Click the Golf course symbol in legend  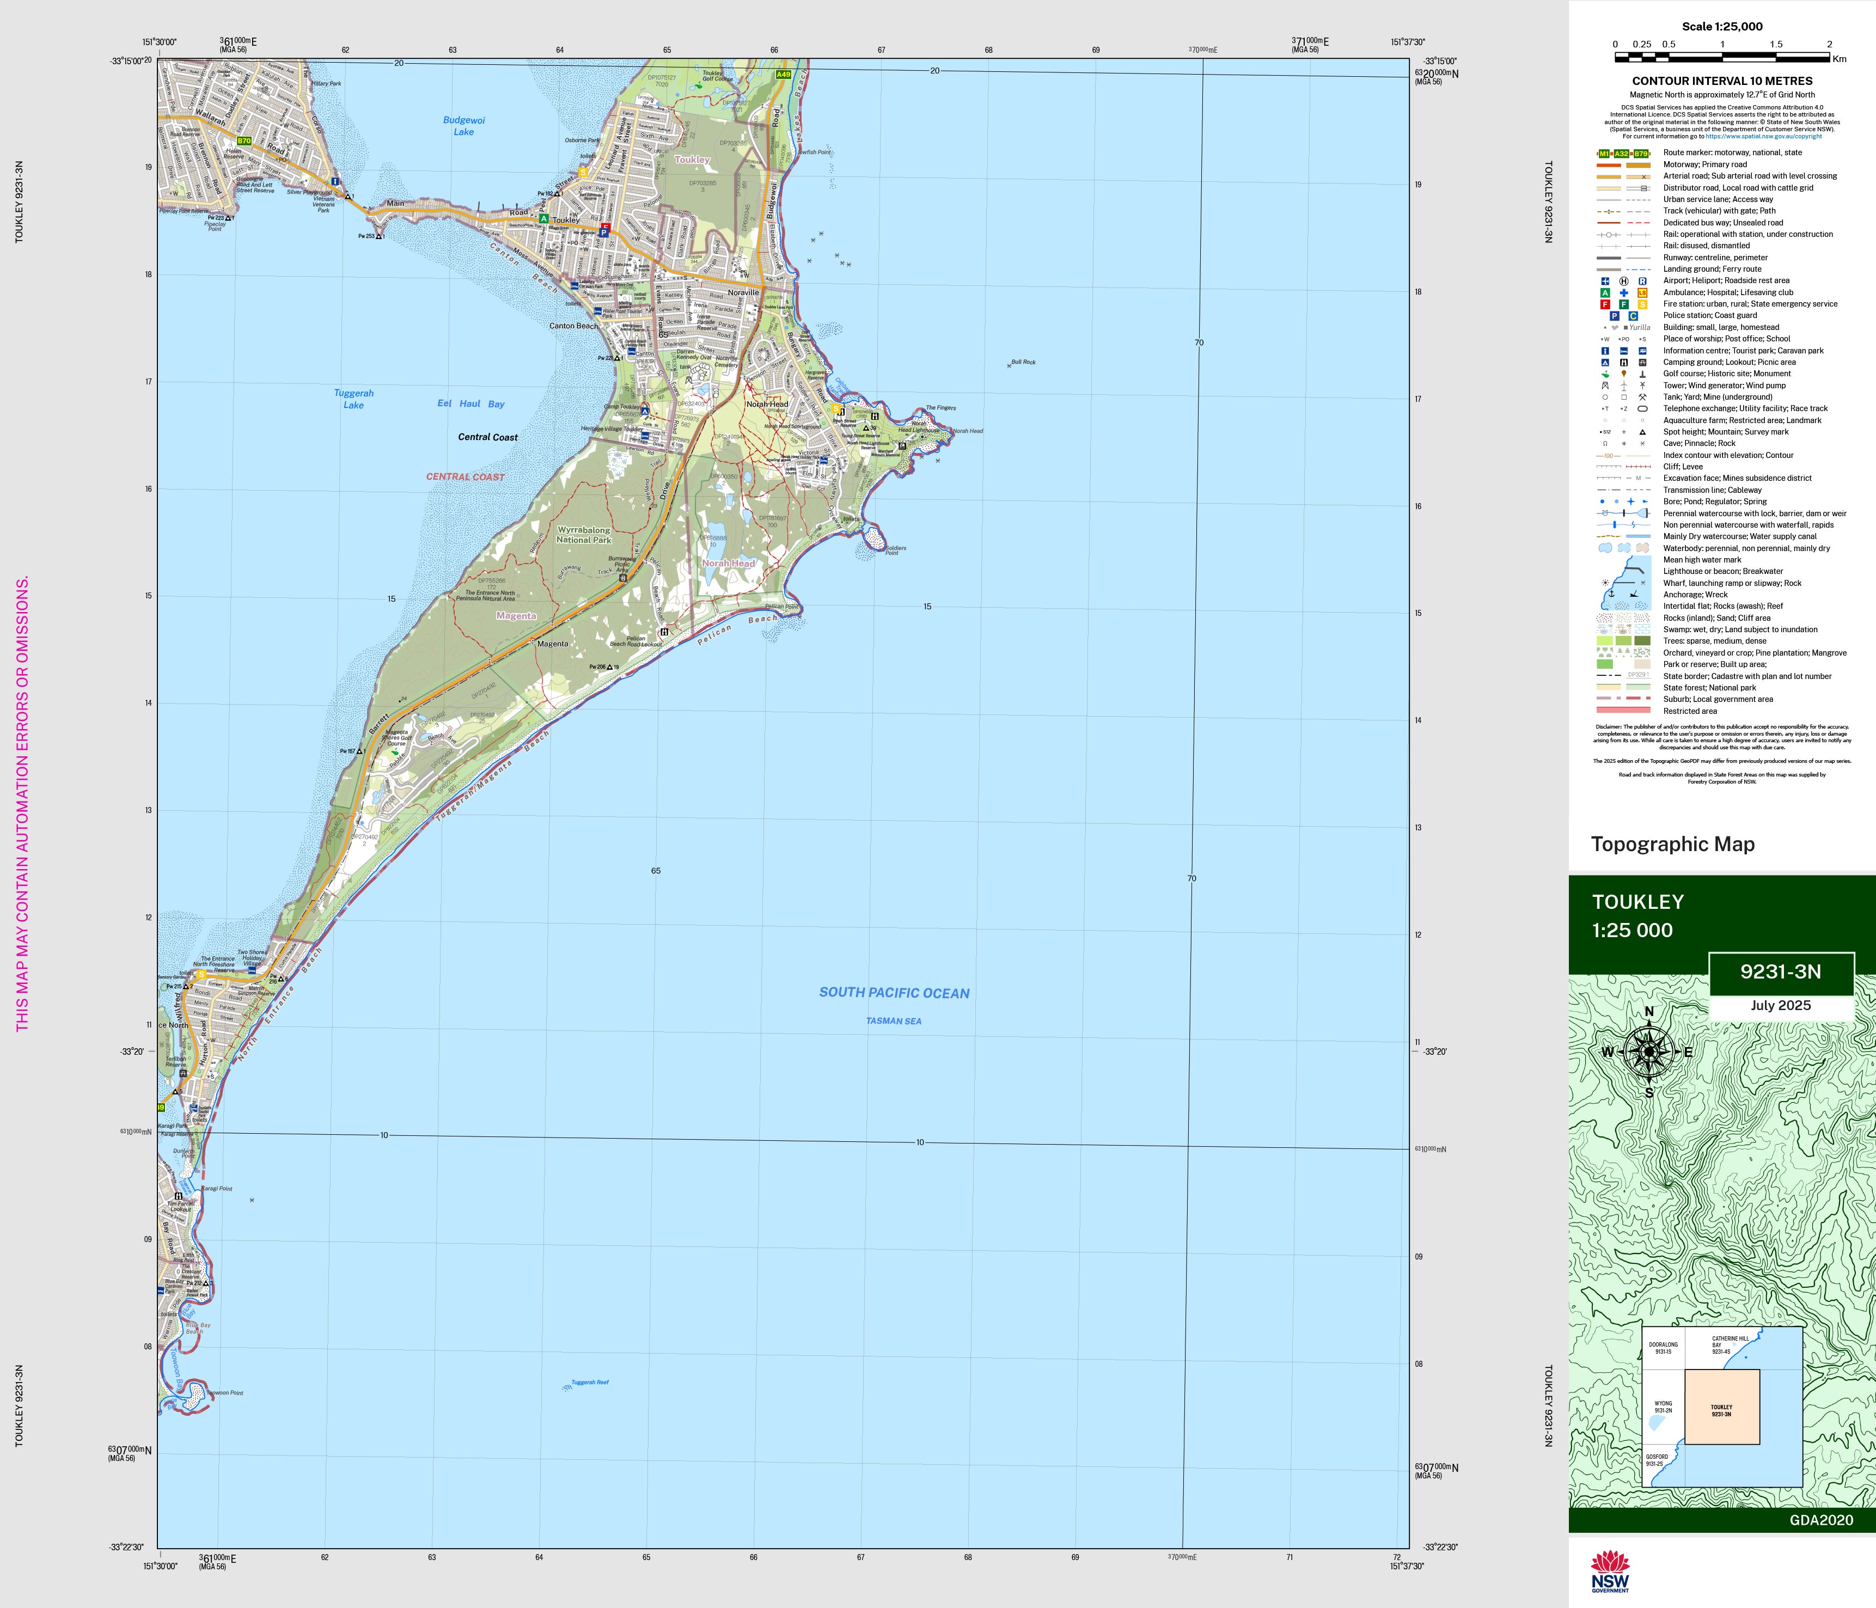click(x=1605, y=374)
